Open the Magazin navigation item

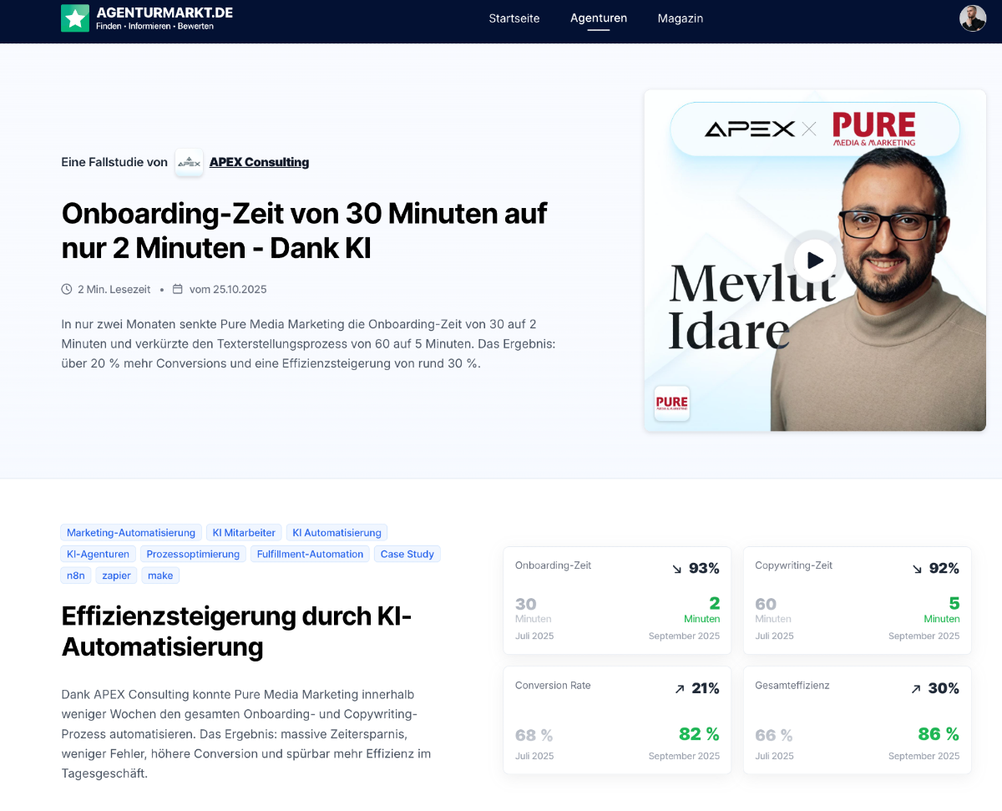click(681, 18)
